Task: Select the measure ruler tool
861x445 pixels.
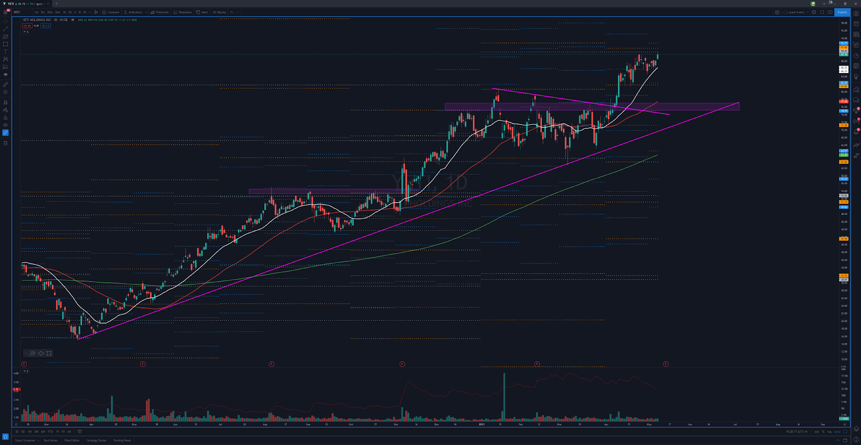Action: tap(5, 84)
